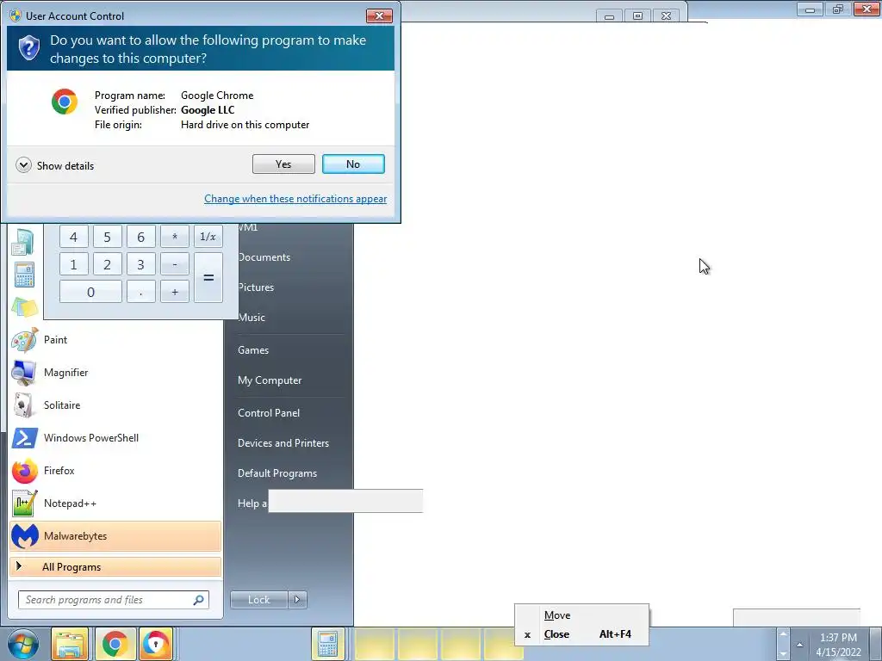Click the Calculator taskbar button
Viewport: 882px width, 661px height.
pyautogui.click(x=327, y=644)
